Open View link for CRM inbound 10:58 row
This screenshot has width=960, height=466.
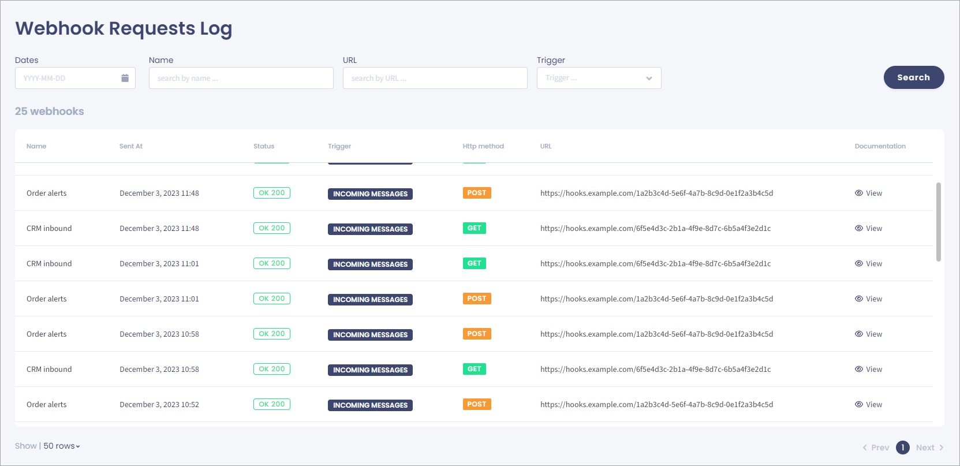click(869, 370)
